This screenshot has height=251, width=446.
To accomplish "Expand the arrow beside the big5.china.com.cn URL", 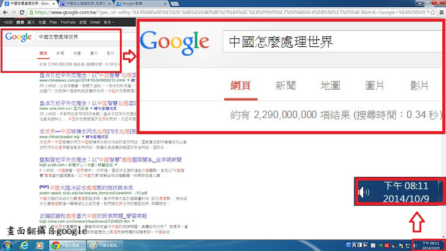I will tap(133, 221).
